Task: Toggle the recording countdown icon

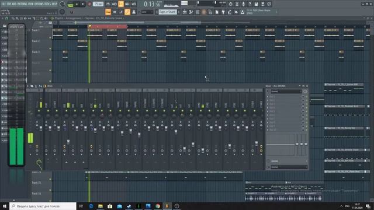Action: click(x=121, y=4)
